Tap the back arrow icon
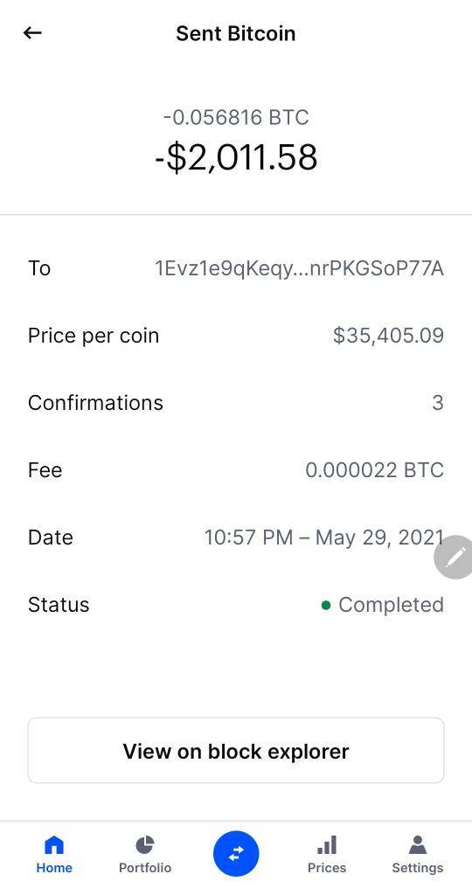 (x=32, y=33)
